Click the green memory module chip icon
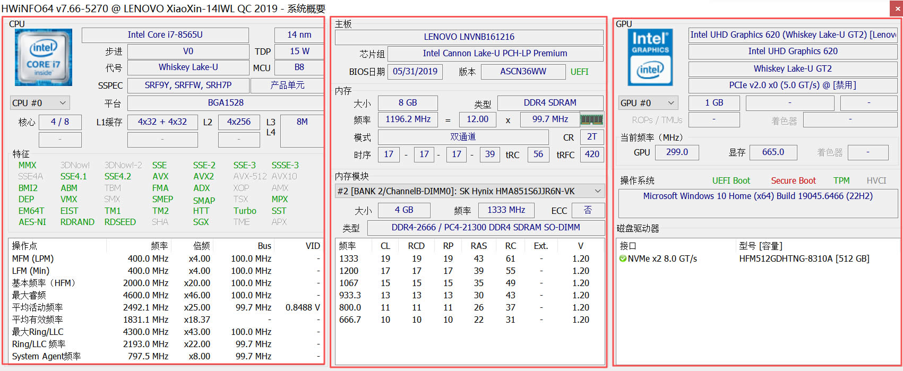 (x=591, y=119)
